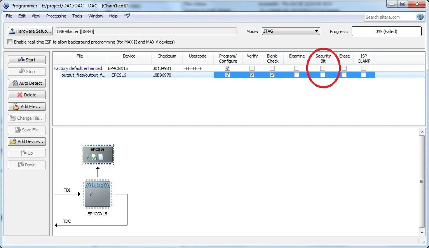Open the Add File dialog
The width and height of the screenshot is (429, 248).
[27, 107]
